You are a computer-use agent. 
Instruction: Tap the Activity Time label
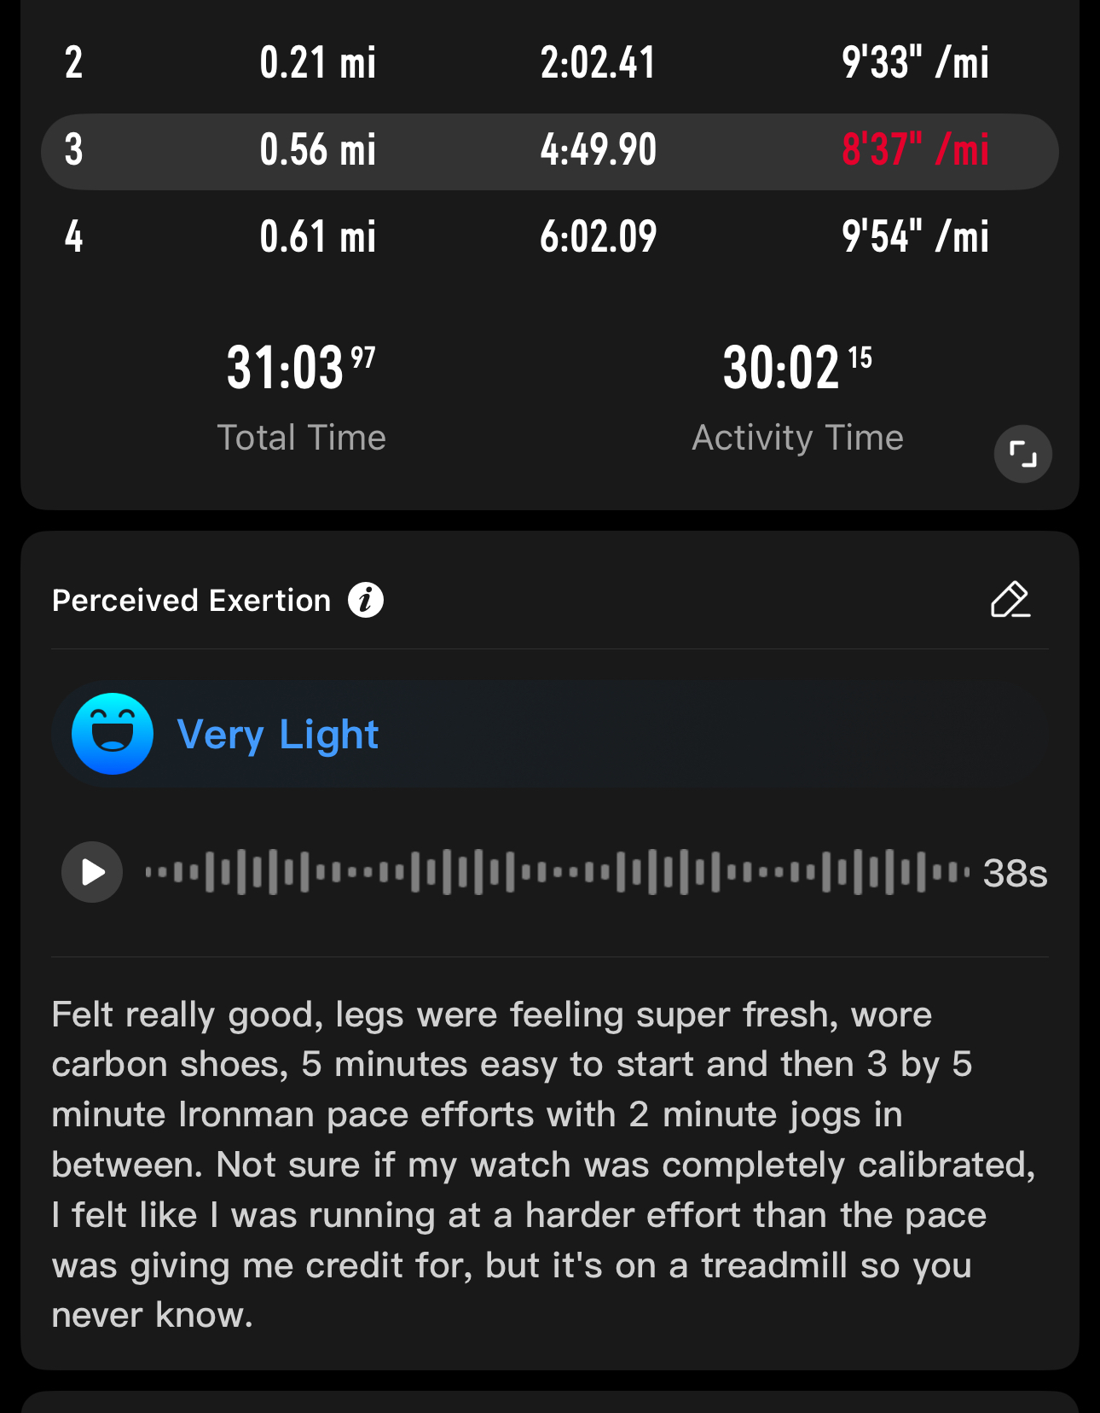click(x=797, y=438)
